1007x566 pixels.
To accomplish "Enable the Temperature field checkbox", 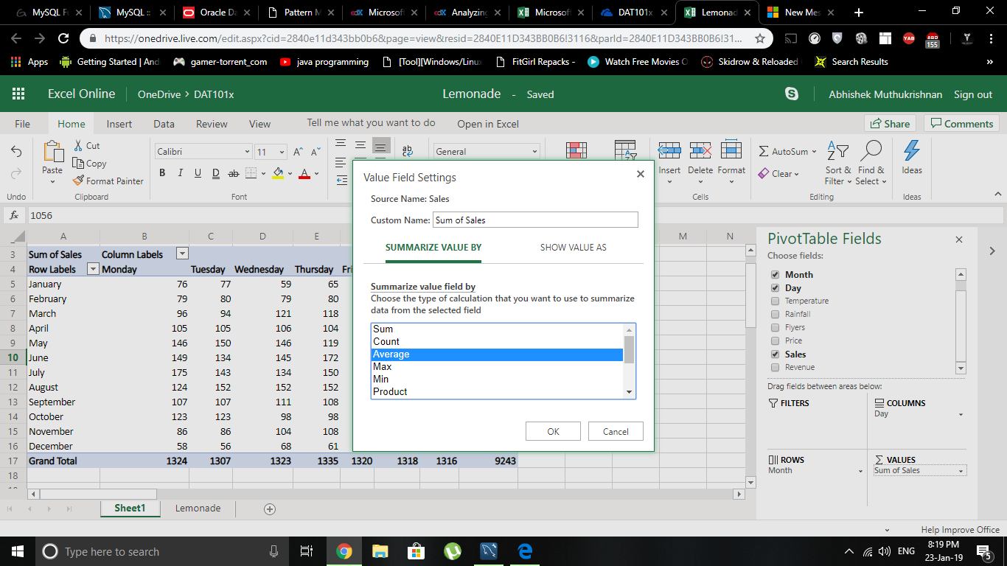I will tap(775, 301).
